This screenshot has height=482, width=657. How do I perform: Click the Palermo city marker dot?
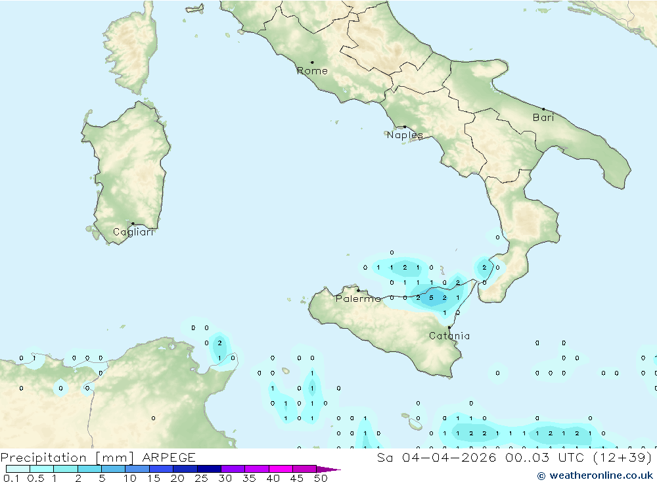(358, 290)
